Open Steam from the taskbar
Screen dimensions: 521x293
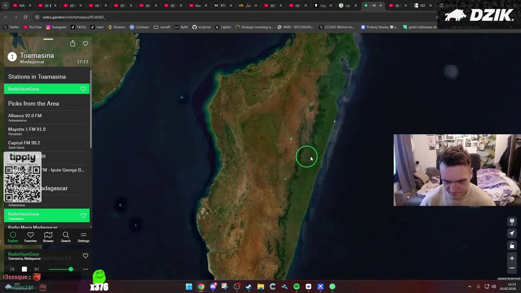[249, 286]
